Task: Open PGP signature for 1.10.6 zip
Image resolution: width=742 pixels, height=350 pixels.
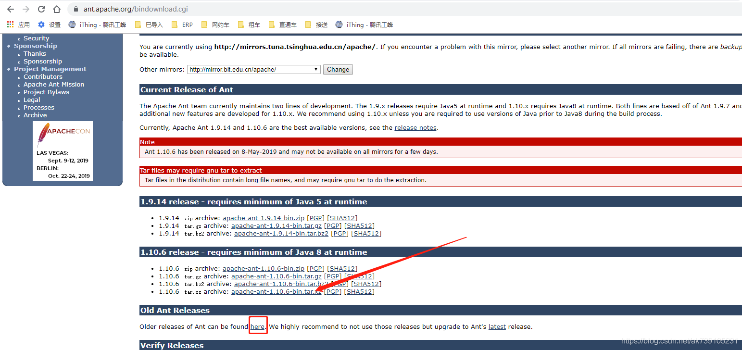Action: (x=315, y=269)
